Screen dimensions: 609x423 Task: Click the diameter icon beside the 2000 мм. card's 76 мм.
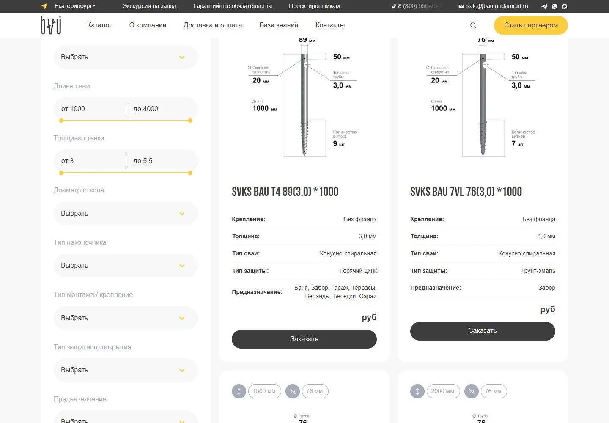coord(472,391)
